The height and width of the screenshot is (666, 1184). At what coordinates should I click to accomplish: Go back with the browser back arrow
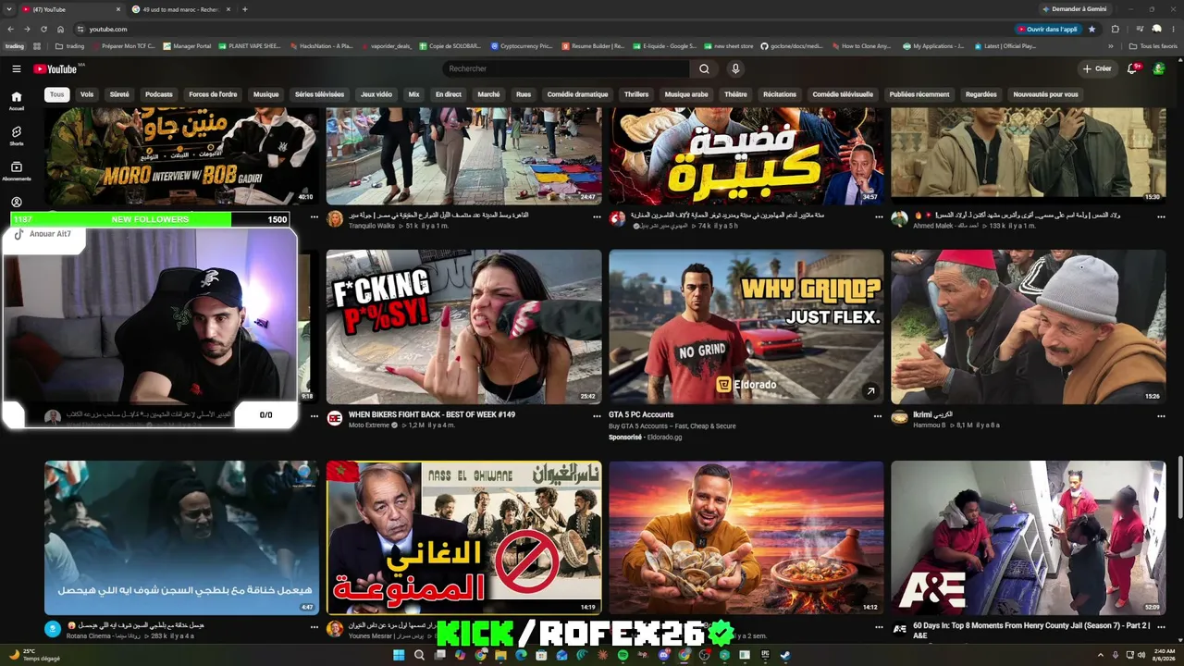click(10, 29)
